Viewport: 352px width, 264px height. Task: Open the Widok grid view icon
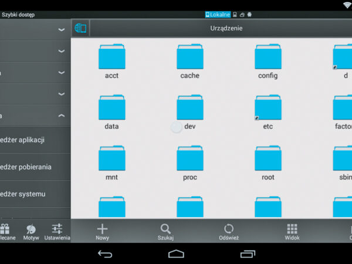pos(292,229)
